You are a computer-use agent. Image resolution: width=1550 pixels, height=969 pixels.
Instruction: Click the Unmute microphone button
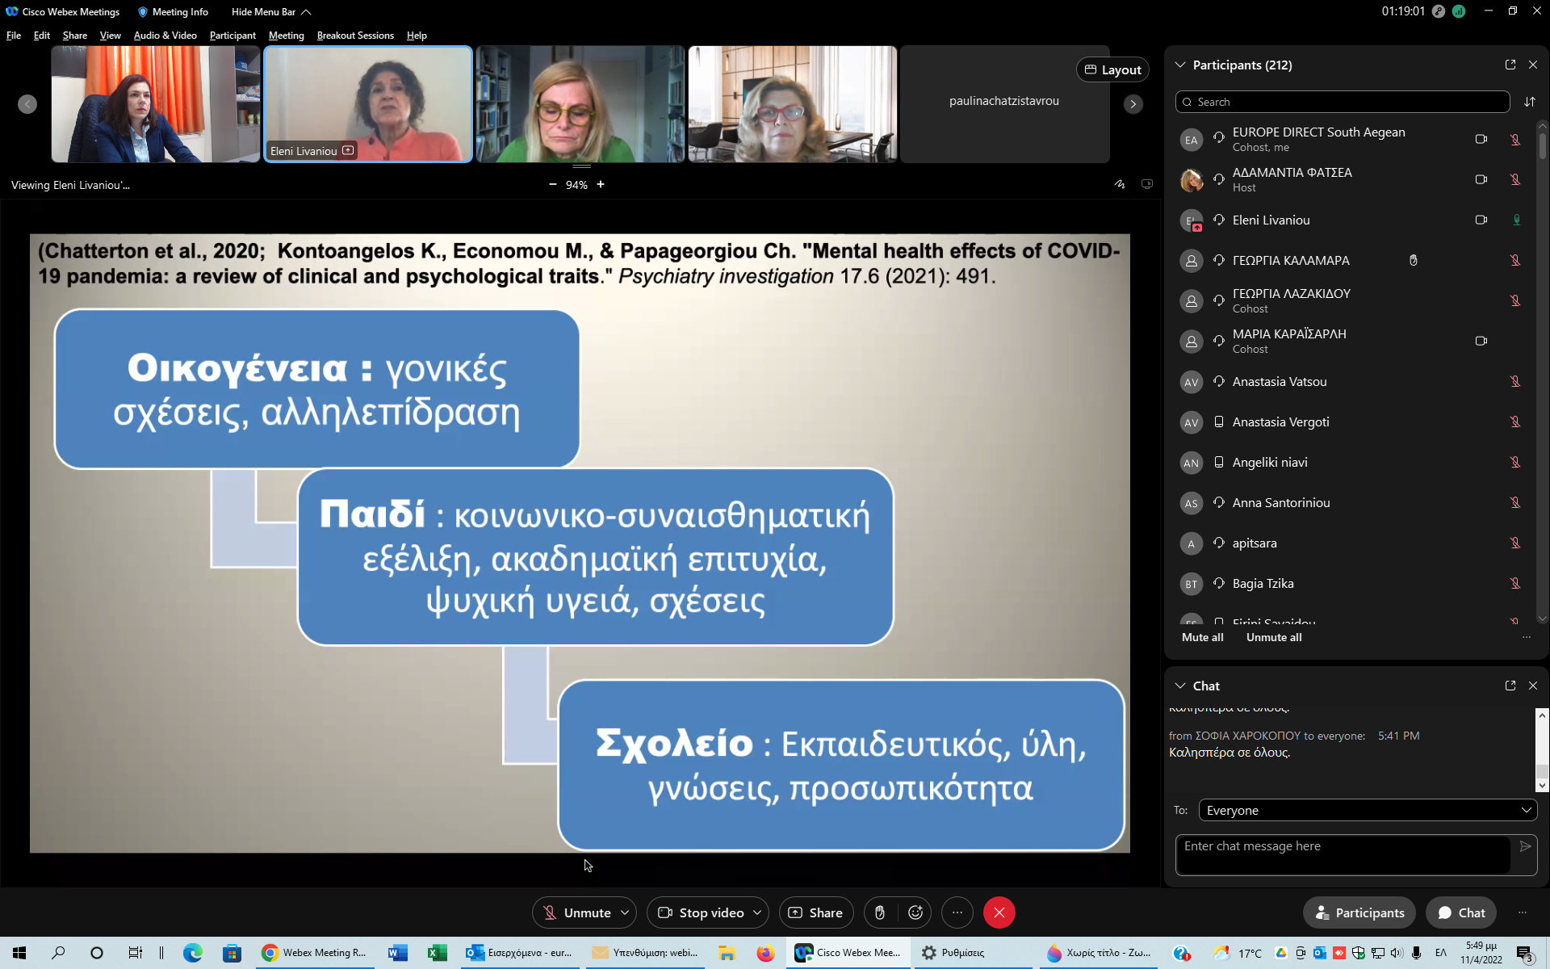click(x=576, y=912)
